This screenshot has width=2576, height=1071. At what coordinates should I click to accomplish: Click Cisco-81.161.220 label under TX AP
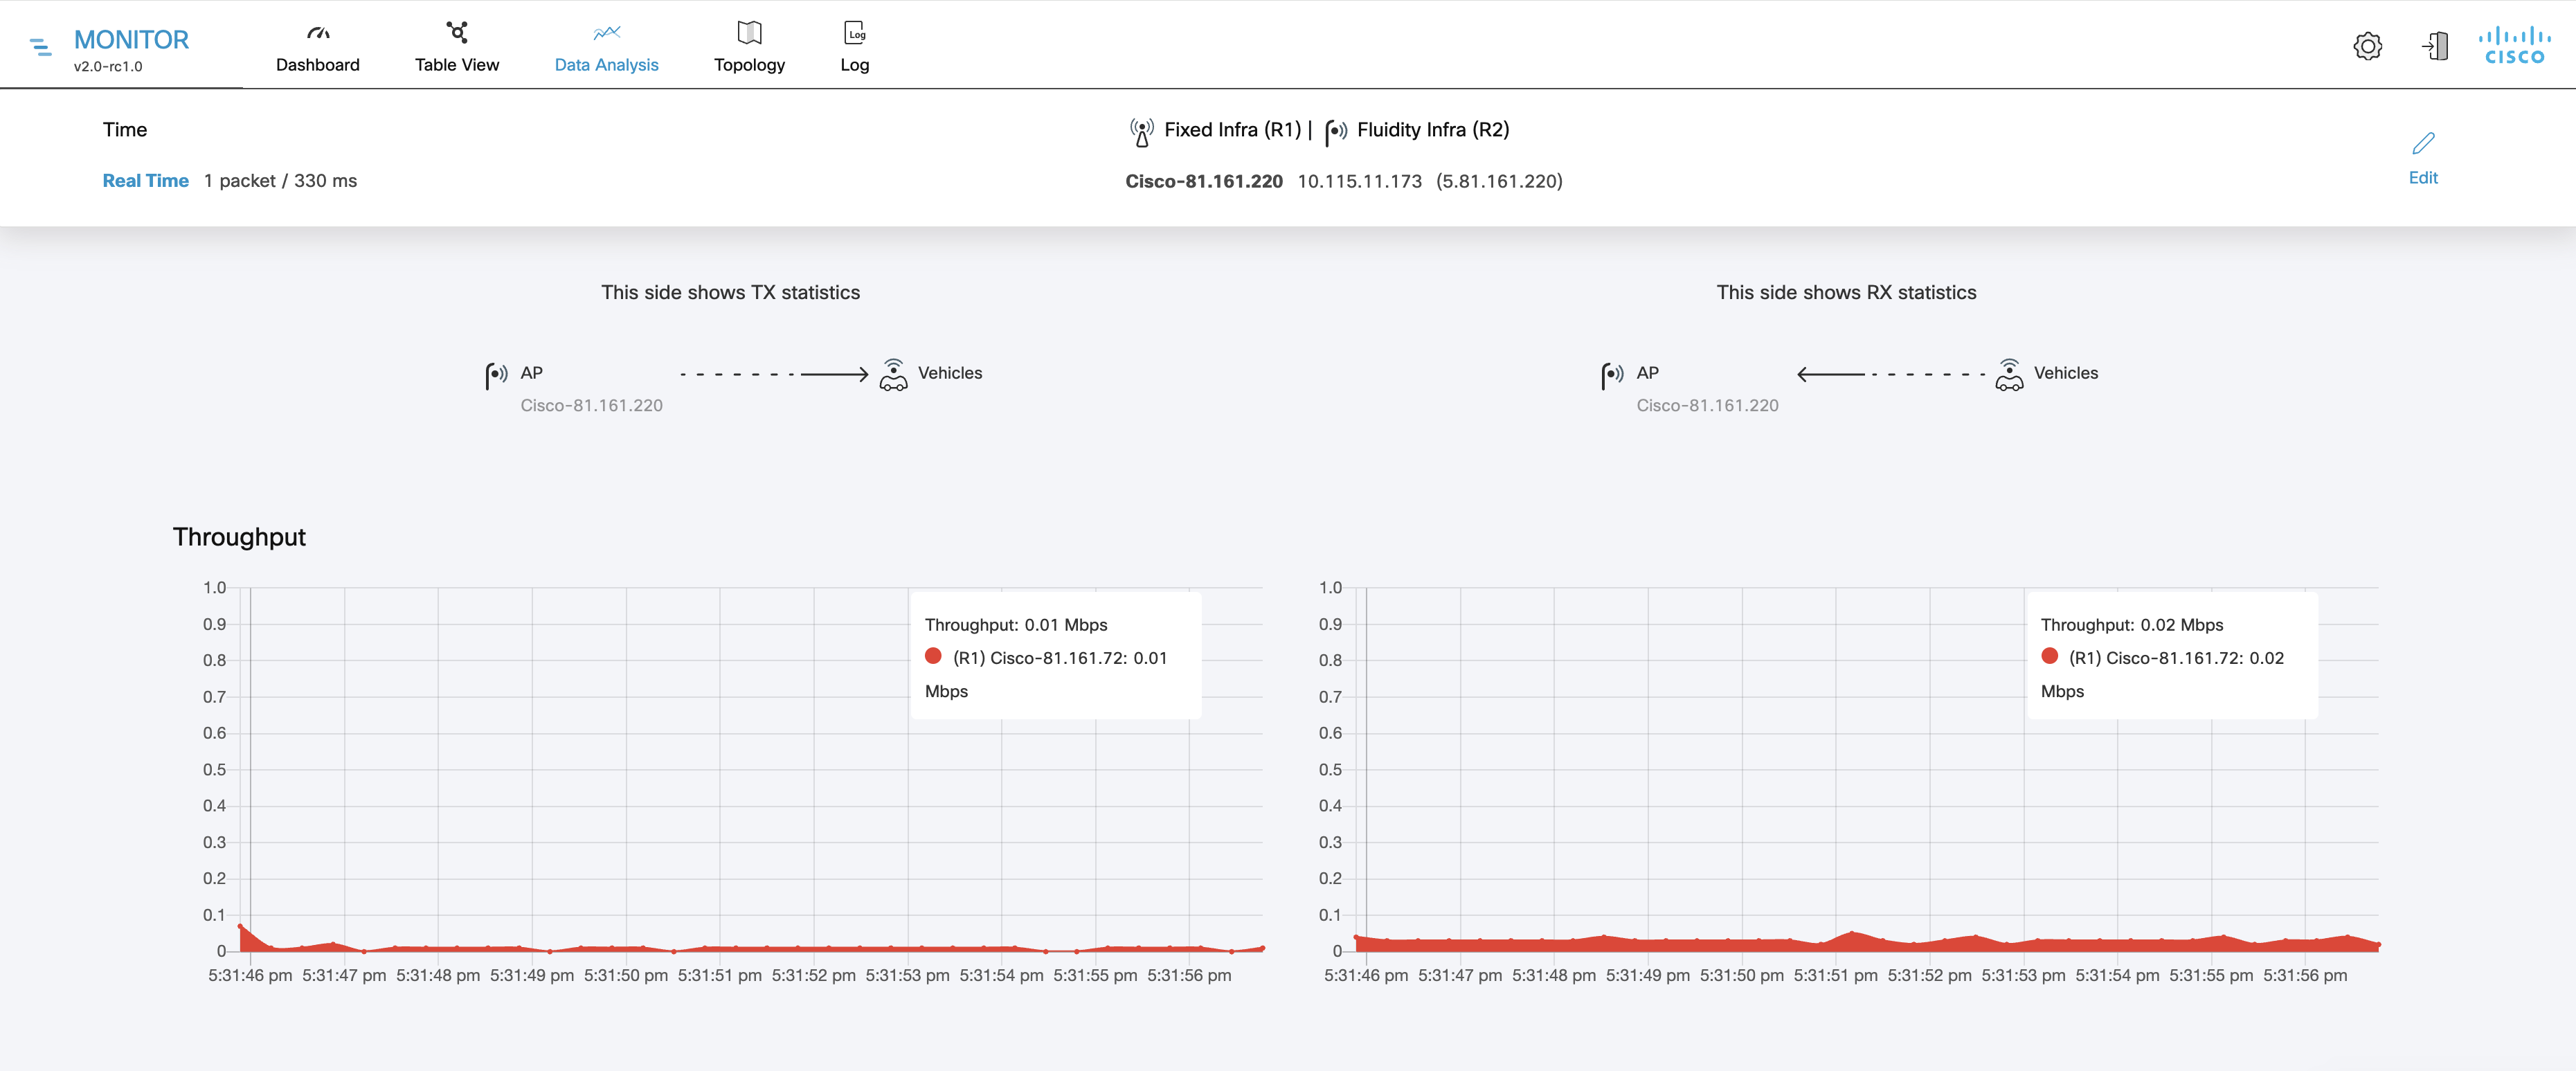591,406
